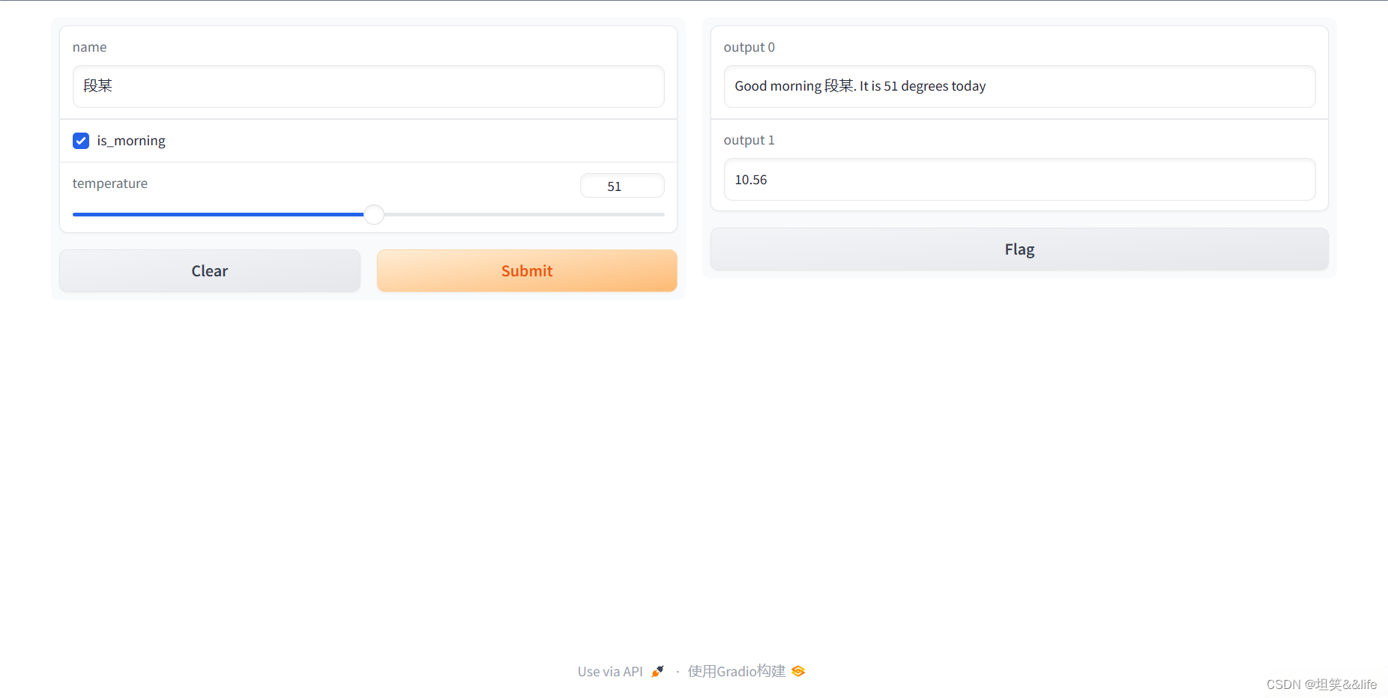Click the name input field

point(368,86)
